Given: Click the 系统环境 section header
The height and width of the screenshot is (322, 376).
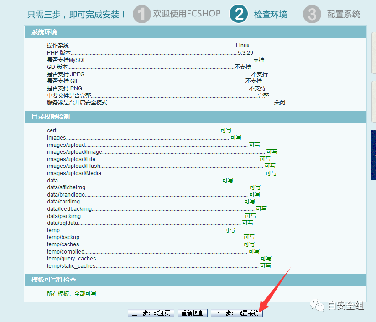Looking at the screenshot, I should 195,32.
